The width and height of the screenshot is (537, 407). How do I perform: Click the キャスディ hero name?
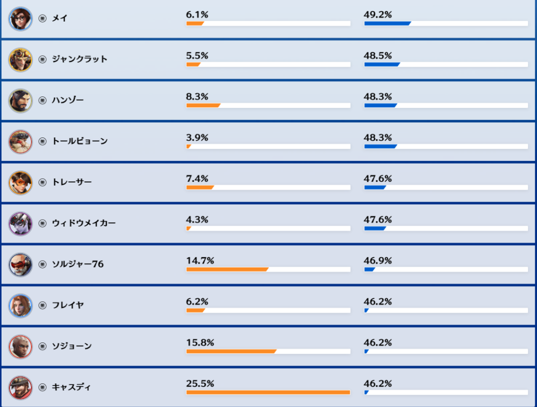(x=71, y=388)
